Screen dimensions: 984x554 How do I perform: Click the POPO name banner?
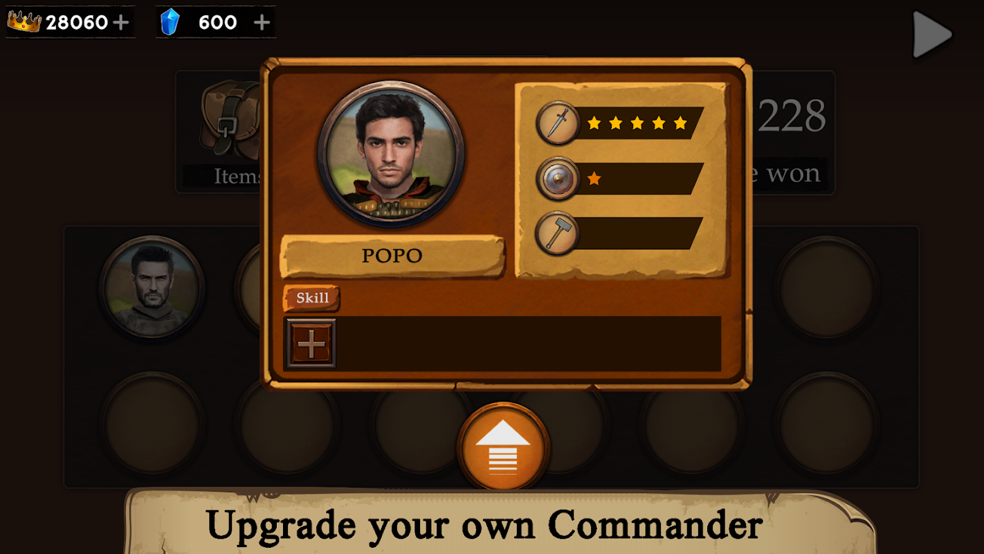(392, 256)
